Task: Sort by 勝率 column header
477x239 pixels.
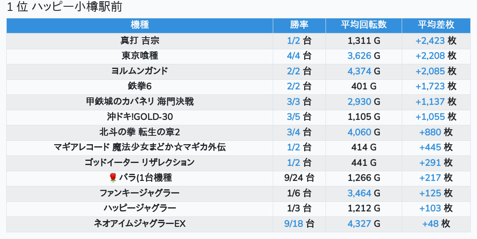Action: [299, 25]
